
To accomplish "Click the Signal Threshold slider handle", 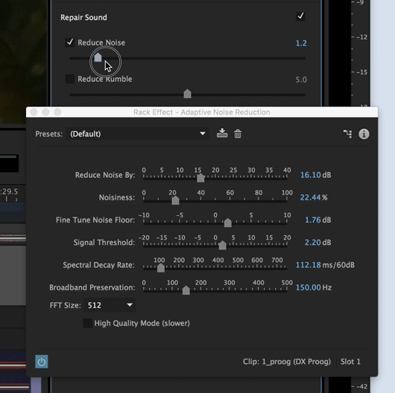I will coord(222,246).
